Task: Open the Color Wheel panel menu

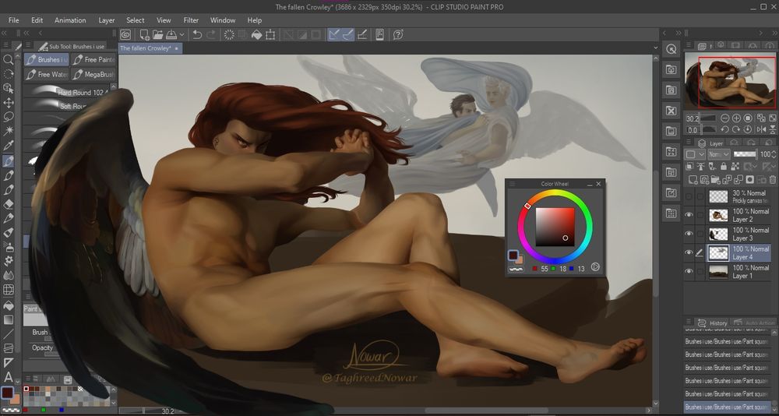Action: (512, 184)
